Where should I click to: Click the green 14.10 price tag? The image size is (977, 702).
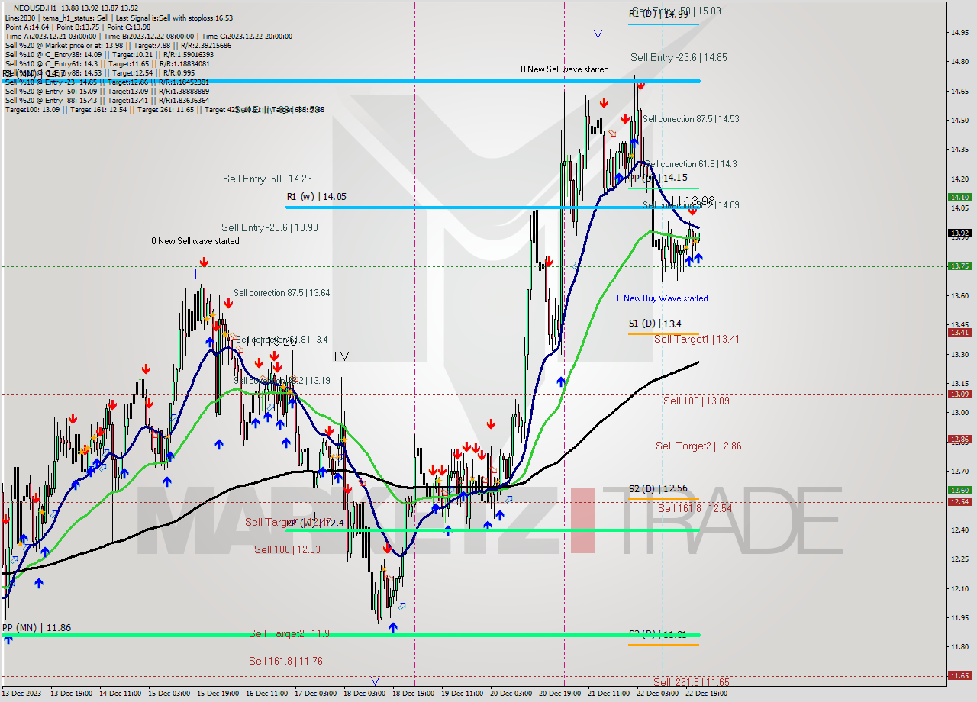(959, 197)
